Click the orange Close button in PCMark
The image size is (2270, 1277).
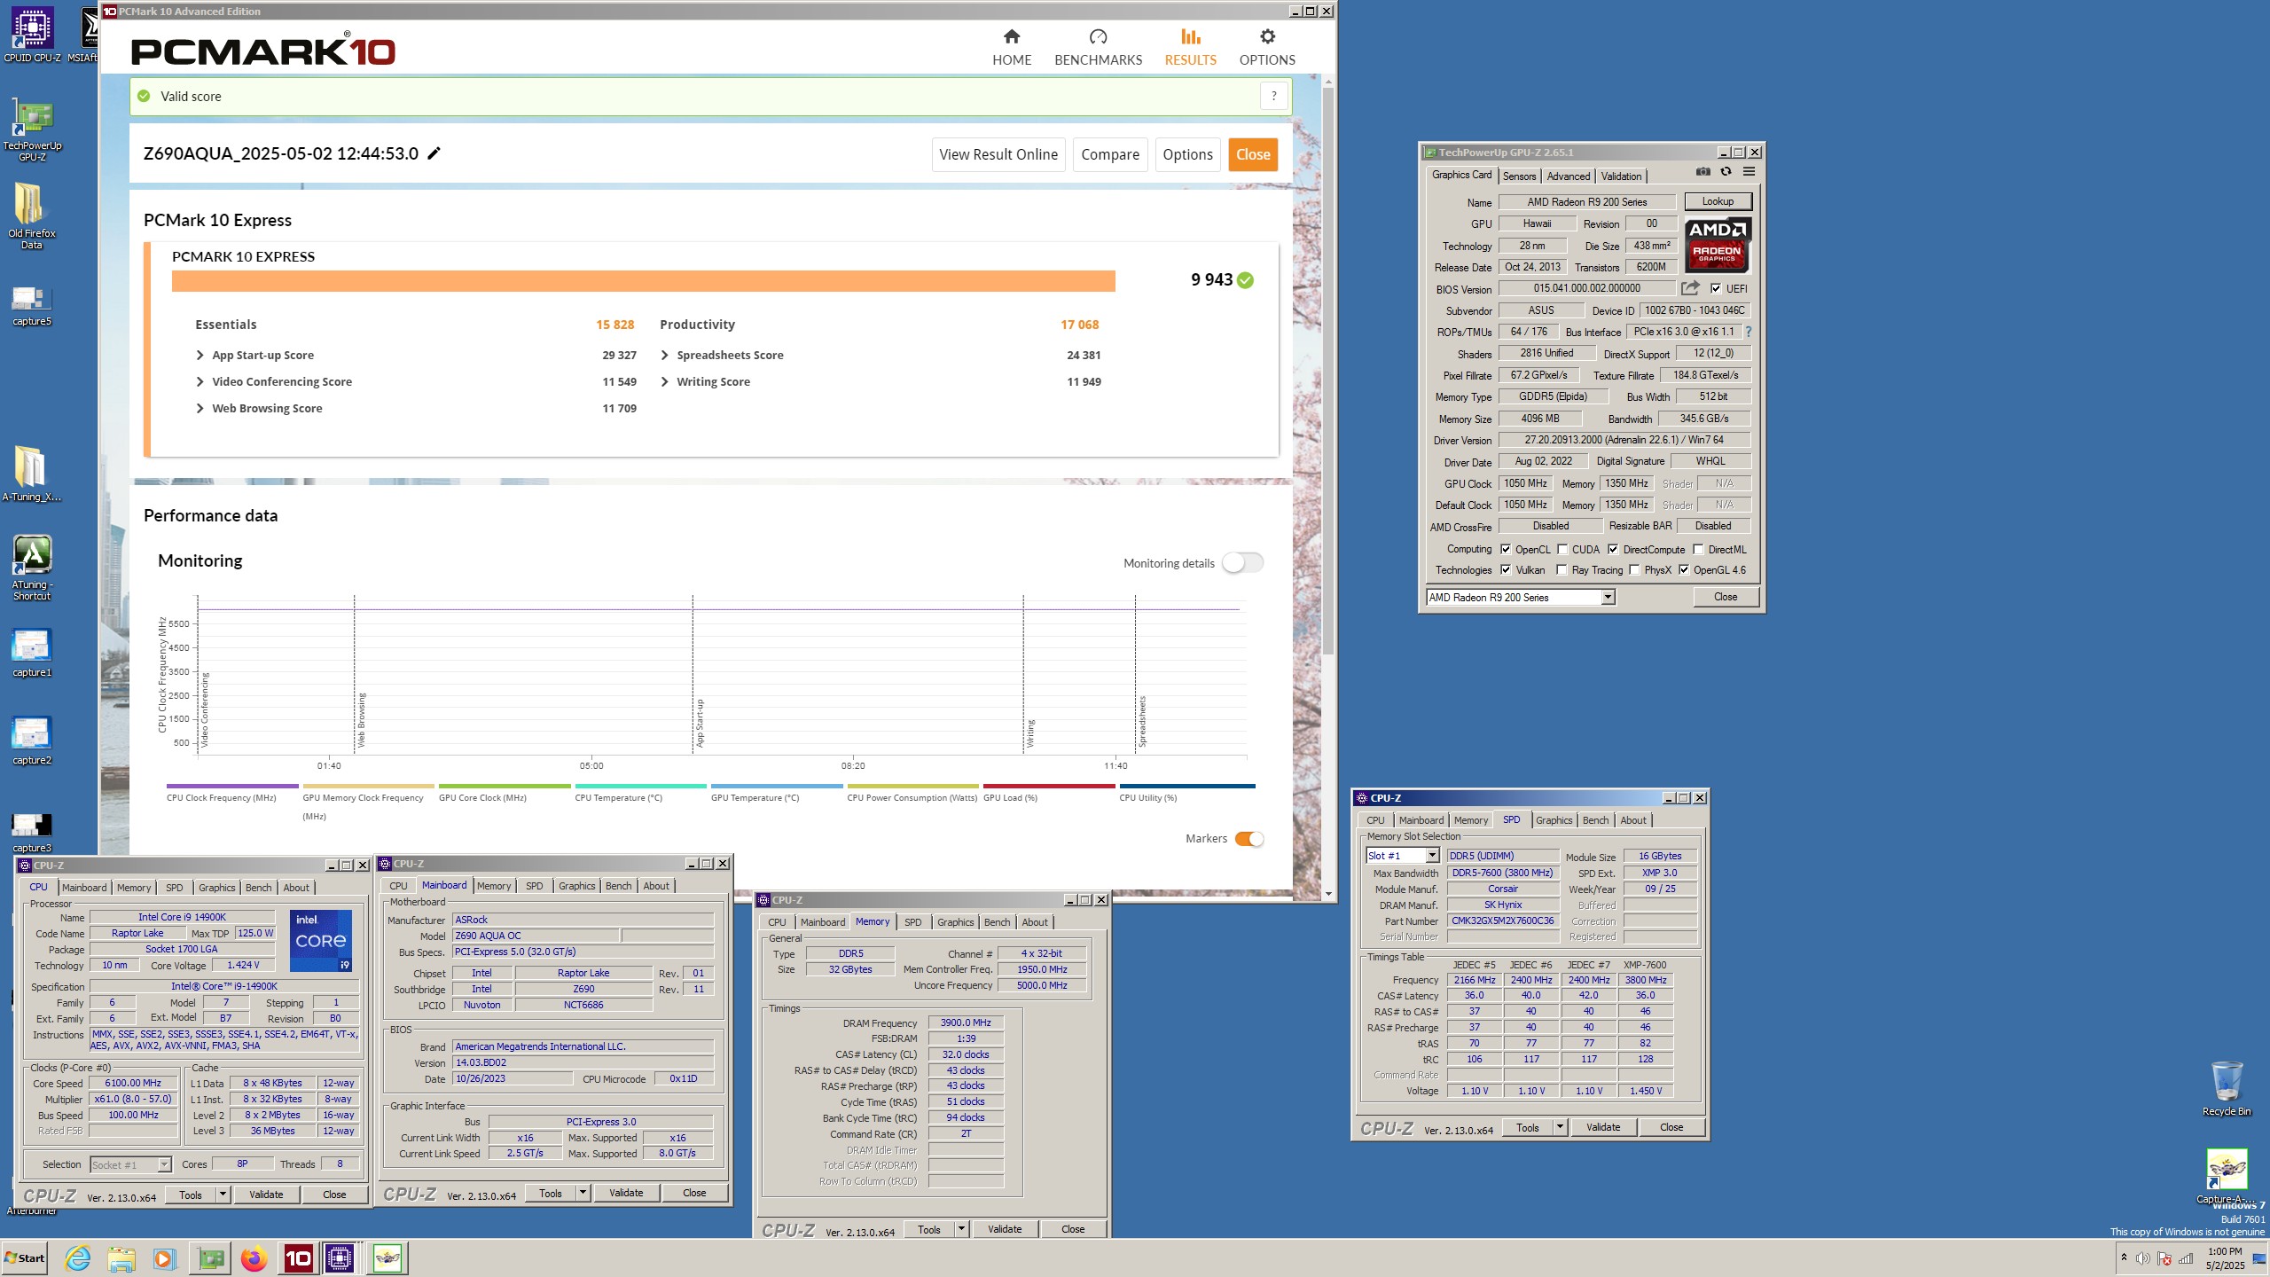(x=1253, y=154)
